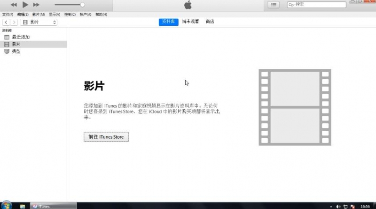Open the 显示(V) menu
The width and height of the screenshot is (376, 209).
click(x=55, y=15)
